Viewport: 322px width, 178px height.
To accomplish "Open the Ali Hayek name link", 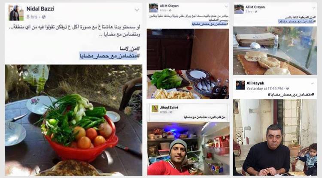I will pos(255,83).
